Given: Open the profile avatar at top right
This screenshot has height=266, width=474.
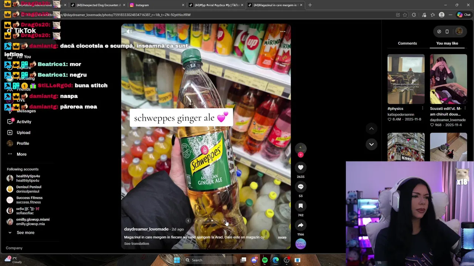Looking at the screenshot, I should [x=459, y=31].
